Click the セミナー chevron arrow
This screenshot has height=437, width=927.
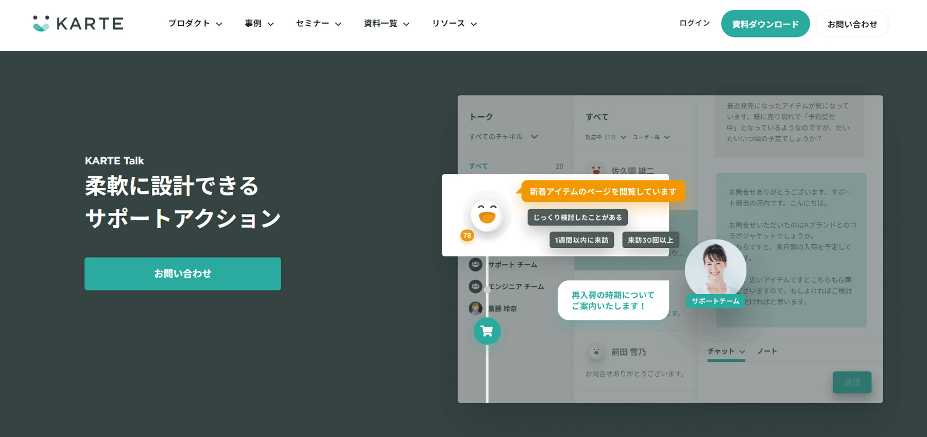click(x=338, y=24)
